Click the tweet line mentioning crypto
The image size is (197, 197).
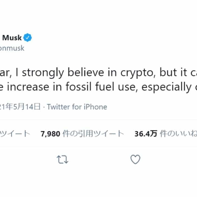(x=98, y=73)
